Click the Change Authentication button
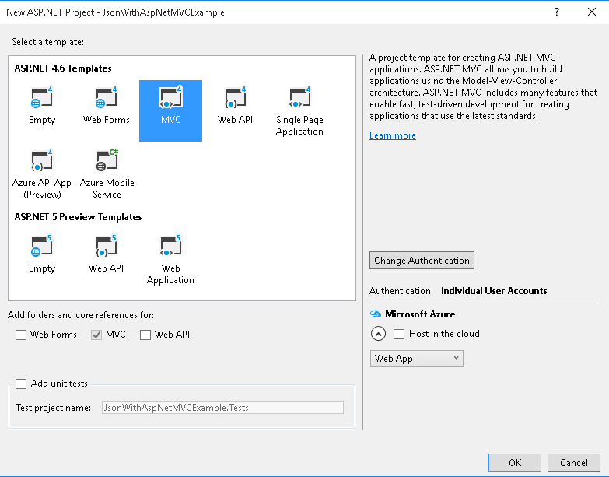609x477 pixels. pos(422,260)
